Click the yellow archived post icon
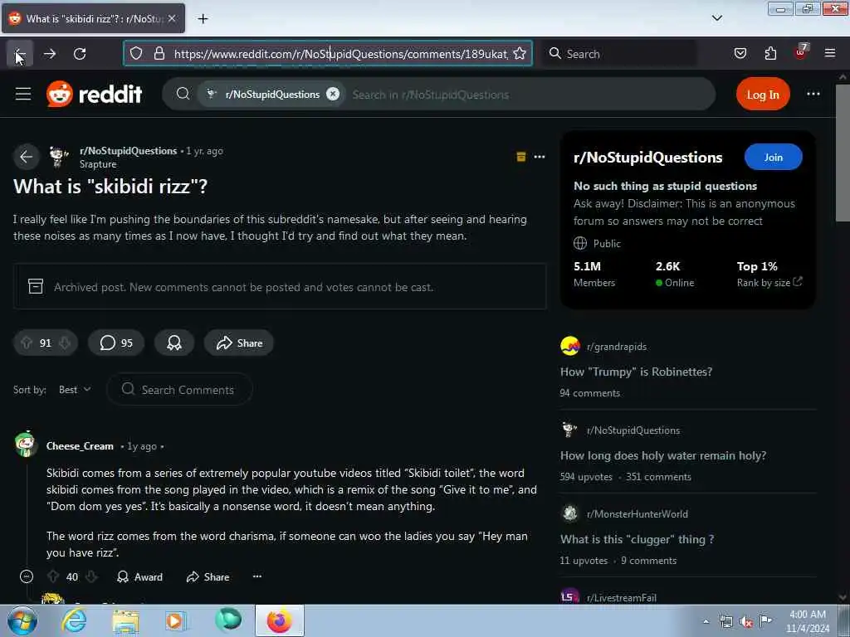Image resolution: width=850 pixels, height=637 pixels. click(x=521, y=157)
